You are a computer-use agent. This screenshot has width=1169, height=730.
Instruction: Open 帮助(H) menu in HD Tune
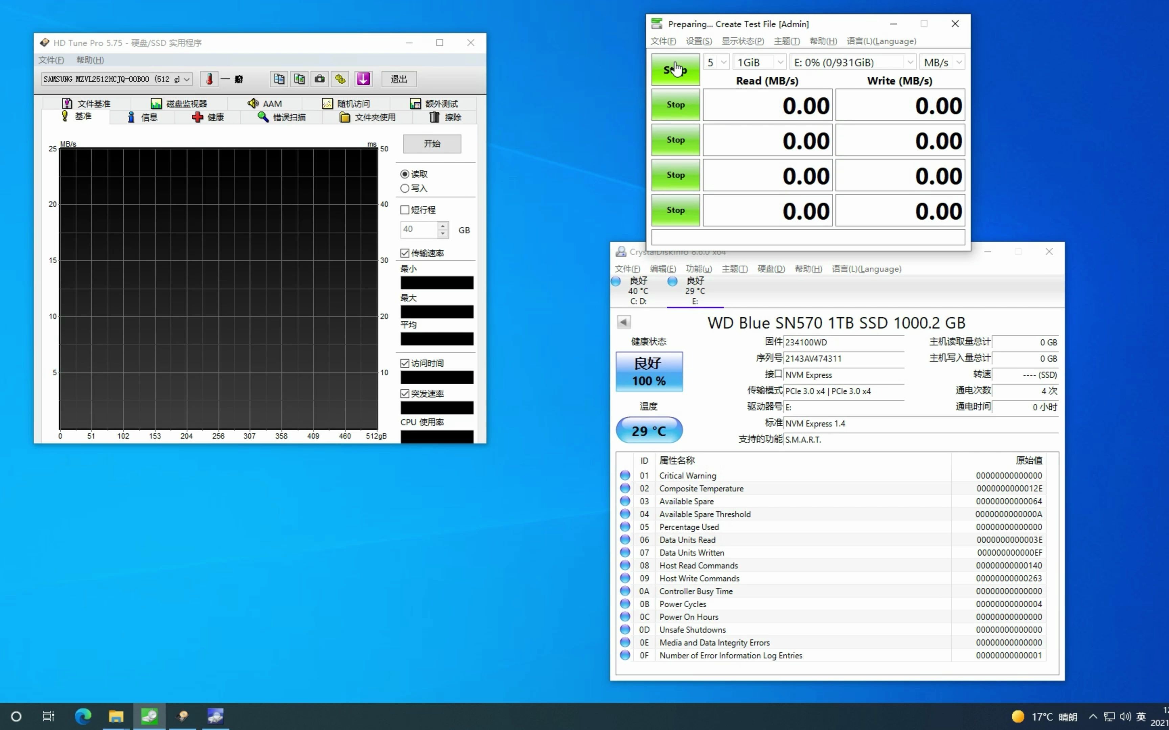pyautogui.click(x=90, y=60)
